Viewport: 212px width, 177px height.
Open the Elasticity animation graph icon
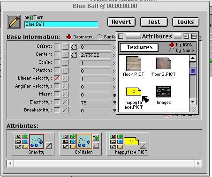(x=65, y=102)
